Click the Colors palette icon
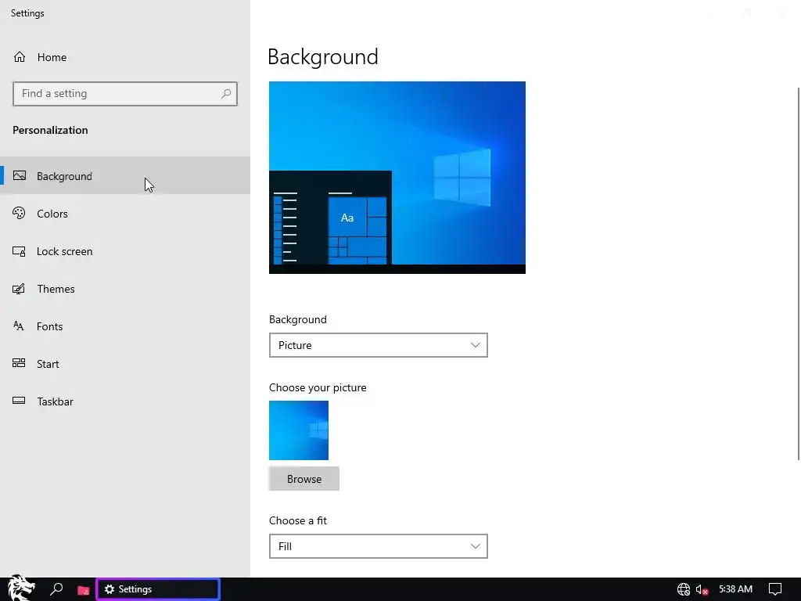This screenshot has width=801, height=601. [19, 213]
